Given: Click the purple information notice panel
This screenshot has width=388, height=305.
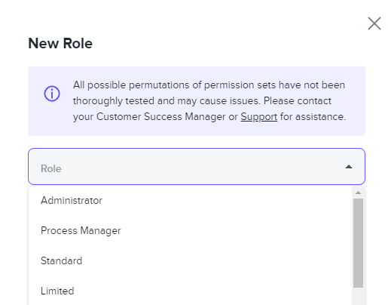Looking at the screenshot, I should 197,101.
